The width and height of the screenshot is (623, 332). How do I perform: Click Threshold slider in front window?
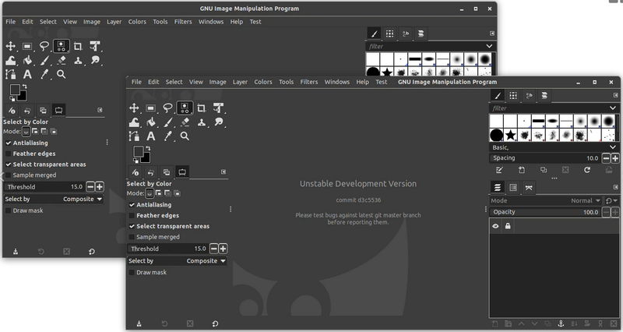point(168,249)
